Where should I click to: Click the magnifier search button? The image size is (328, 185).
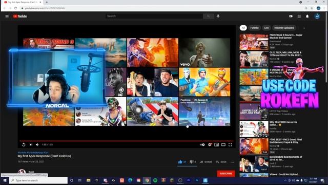click(209, 16)
